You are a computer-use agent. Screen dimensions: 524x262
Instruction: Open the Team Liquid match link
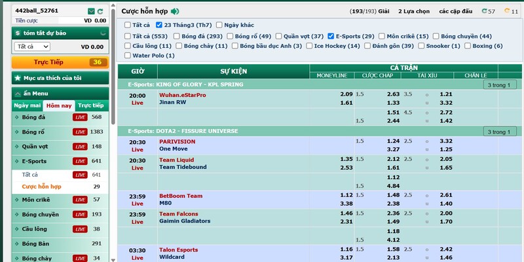pos(176,160)
